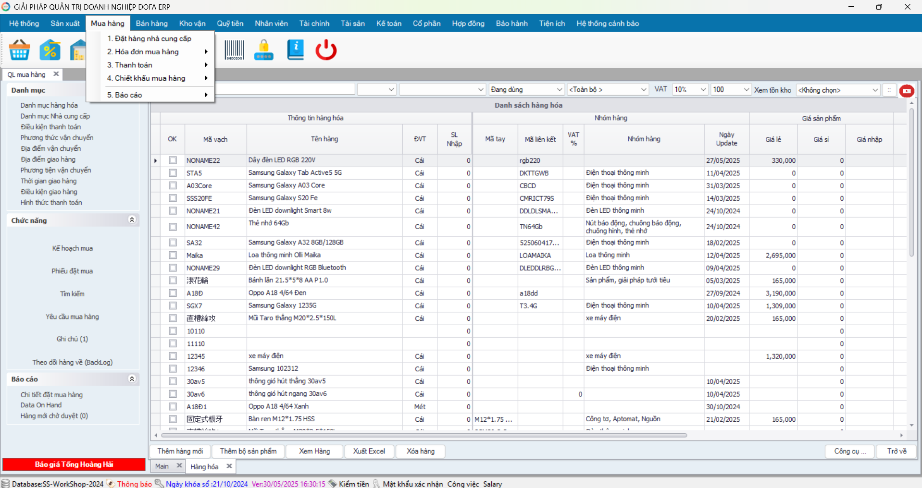This screenshot has height=488, width=922.
Task: Open the Kho vận menu
Action: tap(192, 23)
